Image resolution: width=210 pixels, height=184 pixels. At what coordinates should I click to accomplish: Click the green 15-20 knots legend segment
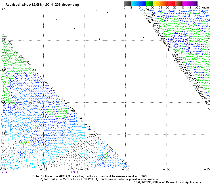click(149, 3)
